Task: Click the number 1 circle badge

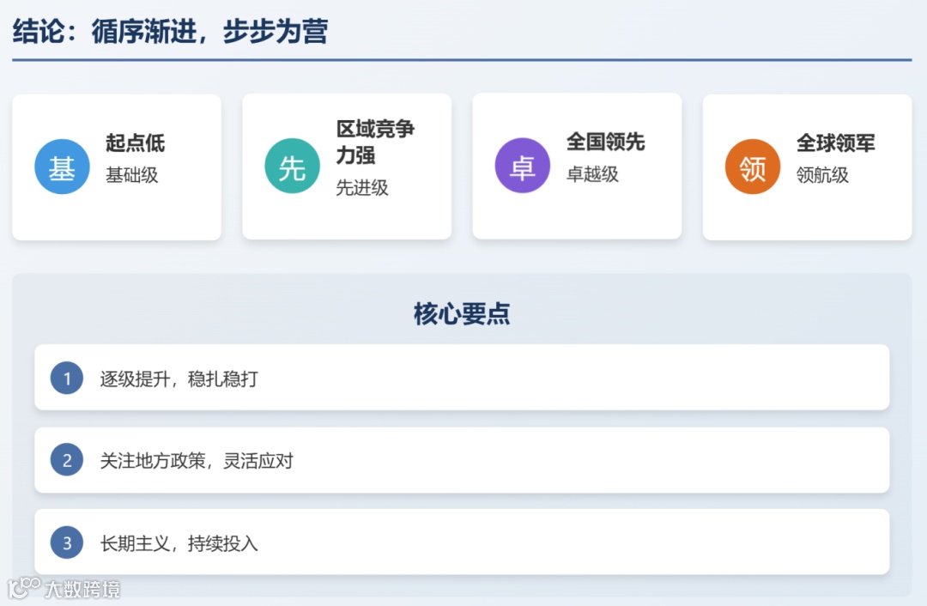Action: point(67,378)
